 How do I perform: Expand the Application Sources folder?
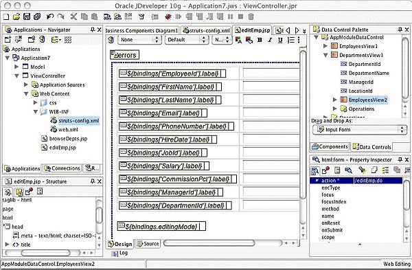tap(26, 85)
